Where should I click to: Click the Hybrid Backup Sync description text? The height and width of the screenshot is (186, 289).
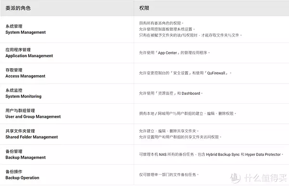(211, 154)
